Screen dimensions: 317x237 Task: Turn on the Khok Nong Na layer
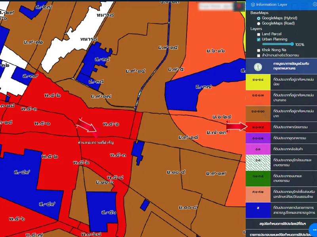pos(259,50)
